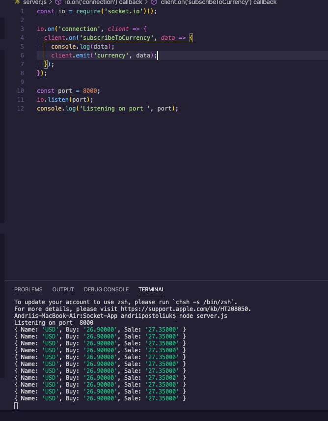
Task: Click line number 10 in the gutter
Action: (x=21, y=91)
